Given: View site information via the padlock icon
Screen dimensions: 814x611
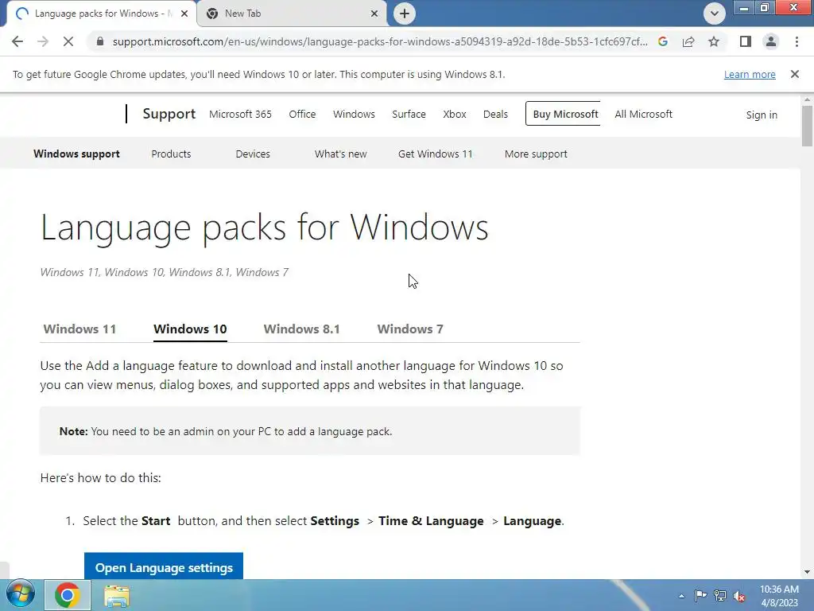Looking at the screenshot, I should pyautogui.click(x=100, y=41).
